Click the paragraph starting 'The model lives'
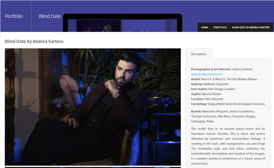274x168 pixels. 228,146
